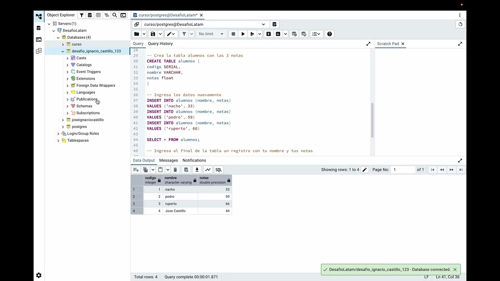
Task: Switch to the Query History tab
Action: [x=160, y=44]
